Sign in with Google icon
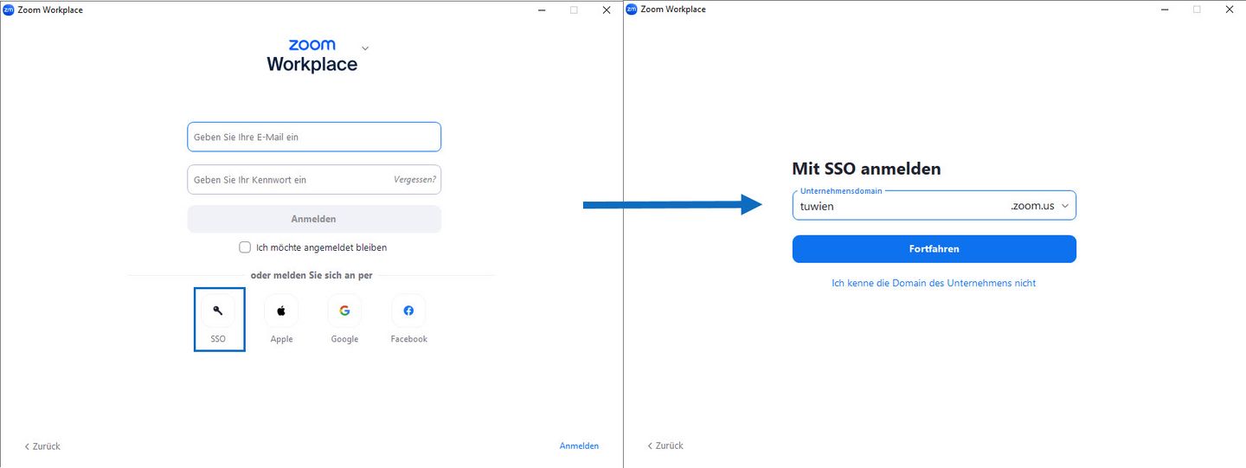The width and height of the screenshot is (1246, 468). tap(344, 311)
